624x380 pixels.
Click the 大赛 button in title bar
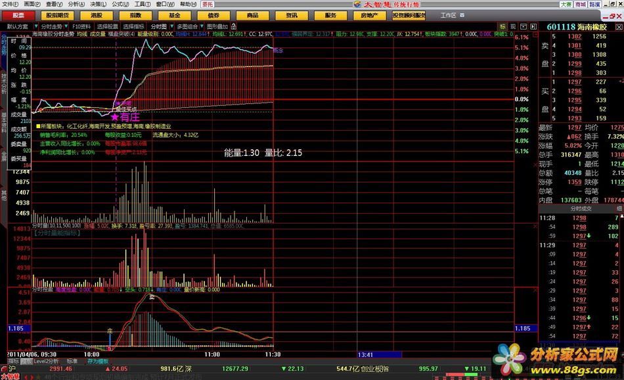[566, 4]
